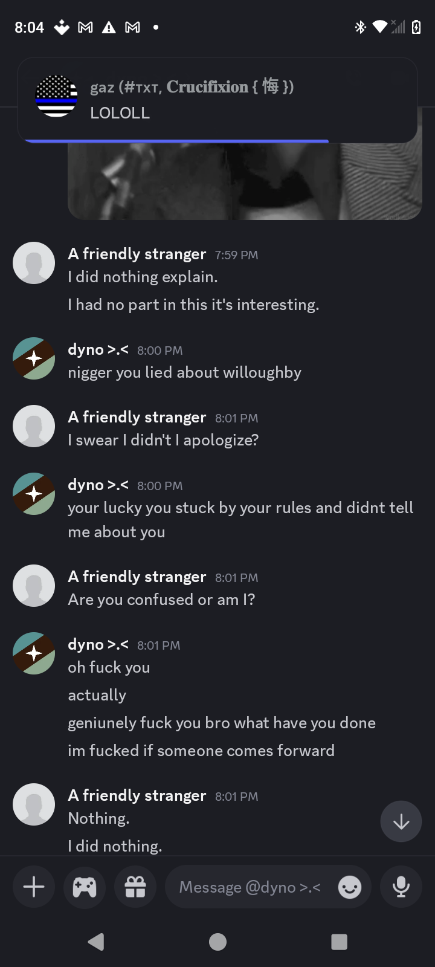Select message 'im fucked if someone comes forward'
435x967 pixels.
201,751
